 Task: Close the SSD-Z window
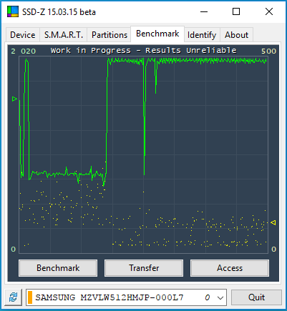269,11
